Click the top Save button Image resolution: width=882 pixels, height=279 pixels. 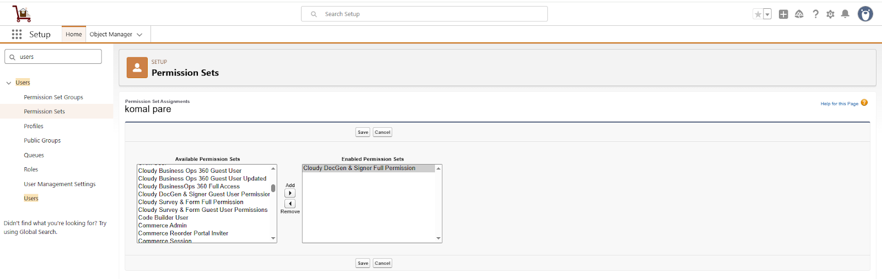(363, 132)
